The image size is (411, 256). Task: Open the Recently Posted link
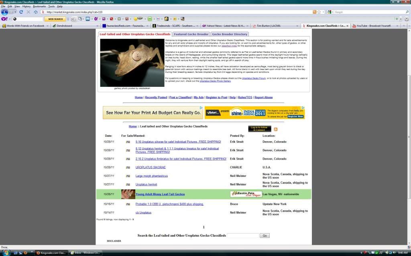[156, 98]
